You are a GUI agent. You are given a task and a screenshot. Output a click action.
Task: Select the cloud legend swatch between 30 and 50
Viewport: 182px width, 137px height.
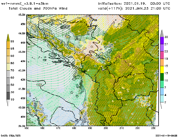pyautogui.click(x=8, y=88)
